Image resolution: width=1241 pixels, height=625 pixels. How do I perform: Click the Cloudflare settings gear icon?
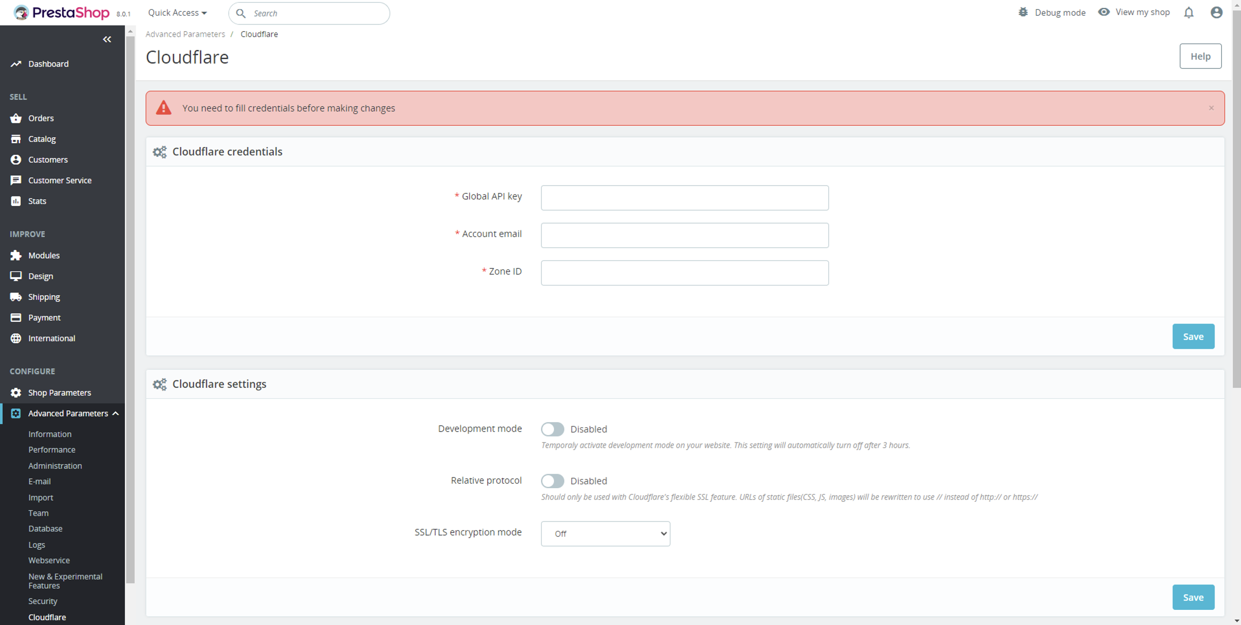click(x=159, y=384)
